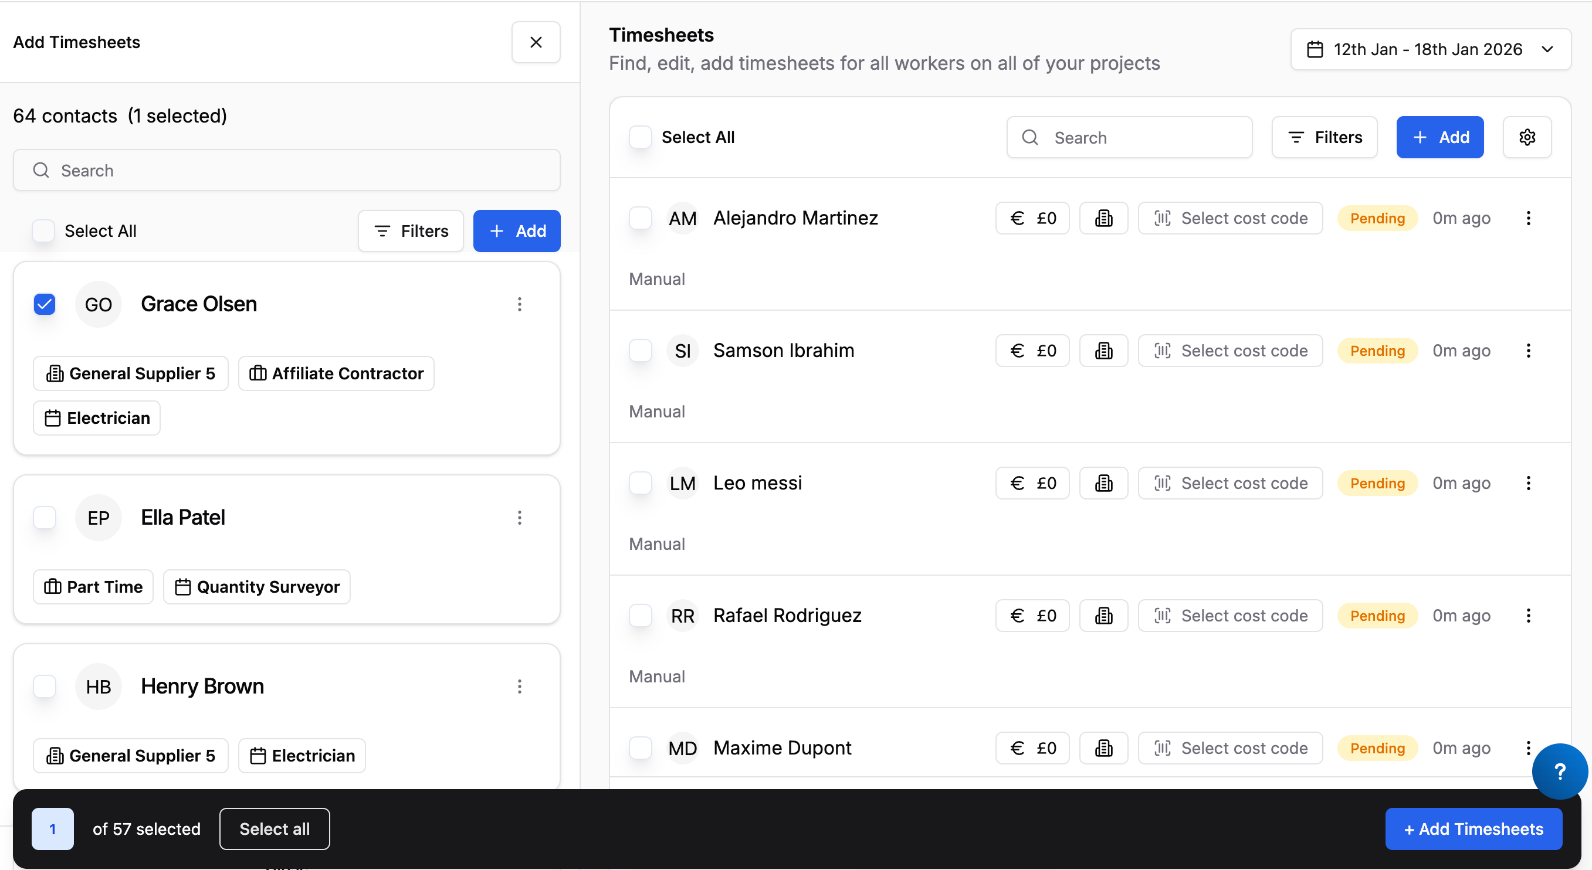The image size is (1592, 870).
Task: Select cost code for Samson Ibrahim
Action: pos(1231,351)
